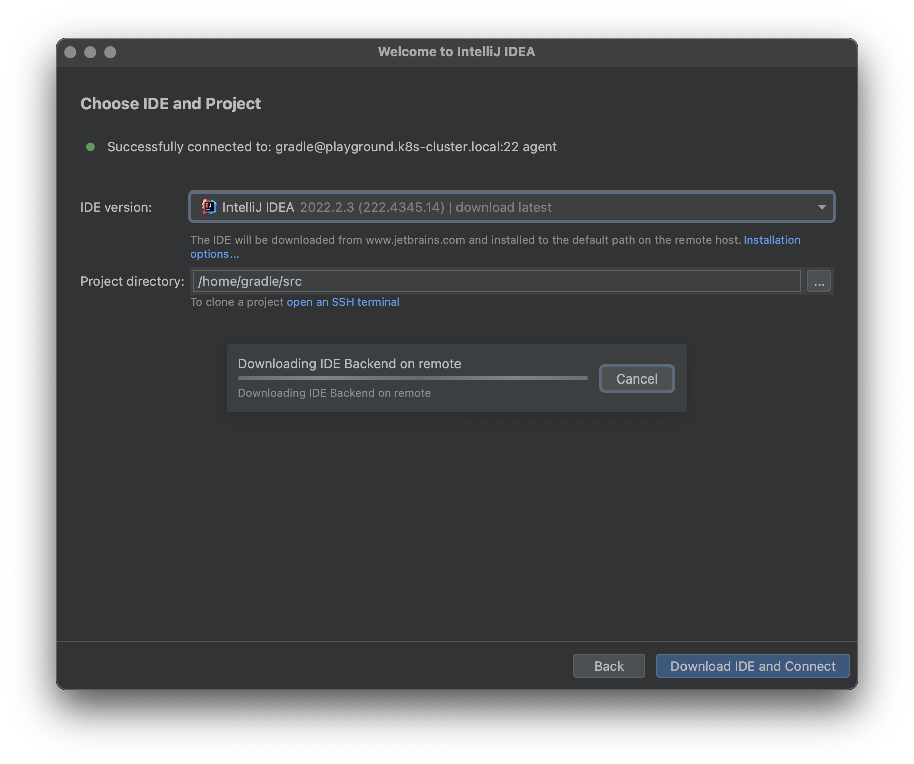Click the Welcome to IntelliJ IDEA title
The width and height of the screenshot is (914, 764).
click(x=456, y=52)
